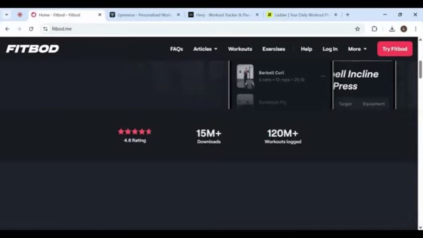The width and height of the screenshot is (423, 238).
Task: Click the Try Fitbod button
Action: pyautogui.click(x=395, y=49)
